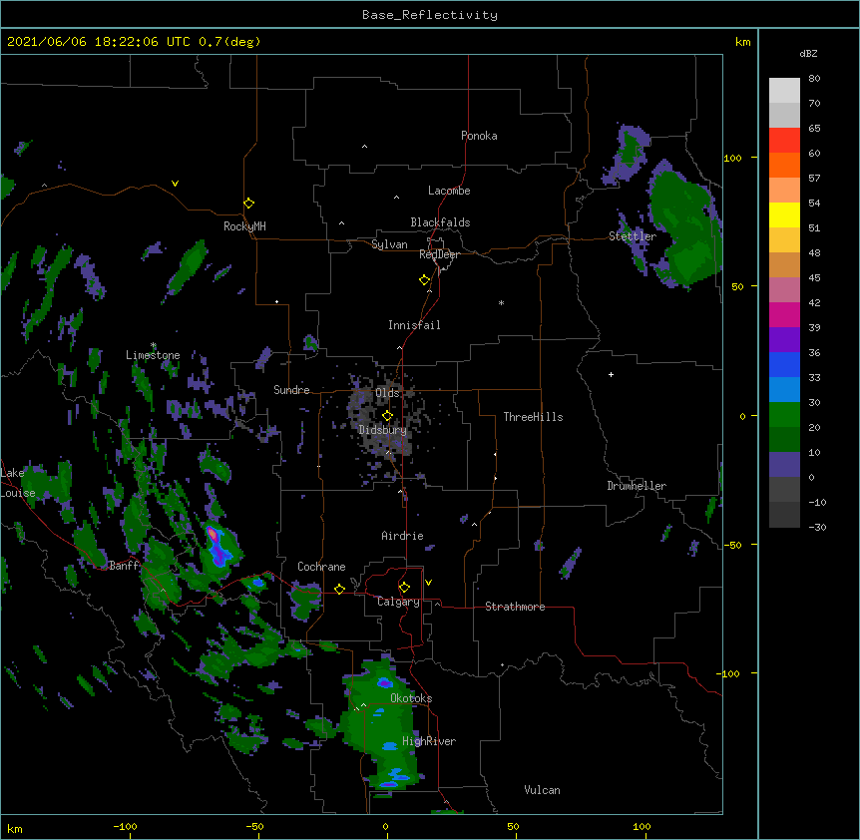This screenshot has width=860, height=840.
Task: Click the HighRiver label
Action: point(429,741)
